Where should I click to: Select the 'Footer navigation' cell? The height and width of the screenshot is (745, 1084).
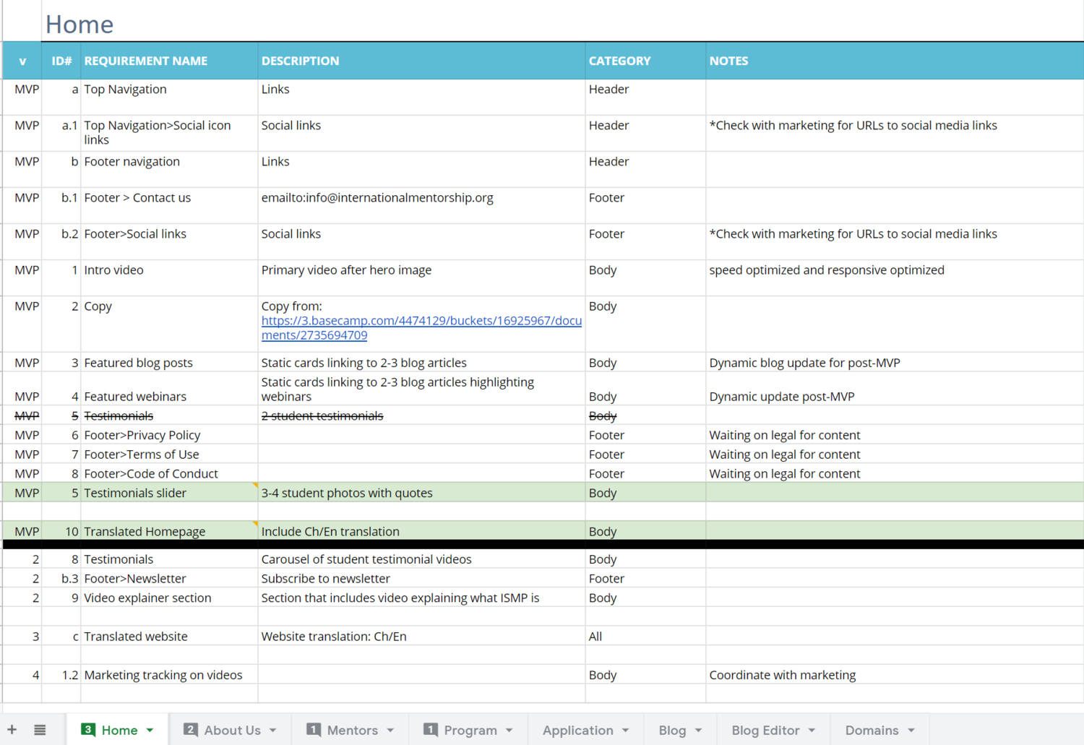pyautogui.click(x=169, y=169)
